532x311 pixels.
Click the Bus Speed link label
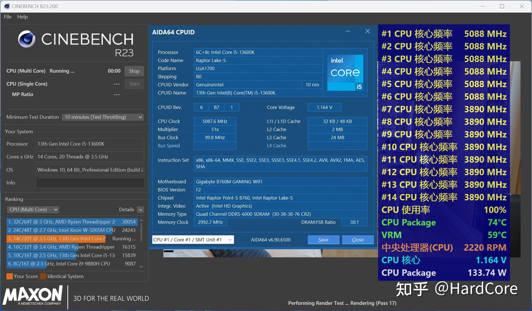pos(169,146)
